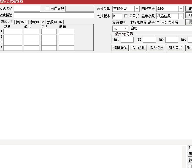Expand the 显示小数 dropdown showing 缺省位数
The width and height of the screenshot is (192, 168).
pos(170,16)
